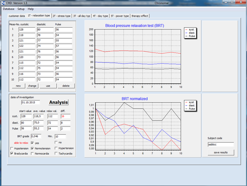
Task: Open the Setup menu
Action: [x=21, y=9]
